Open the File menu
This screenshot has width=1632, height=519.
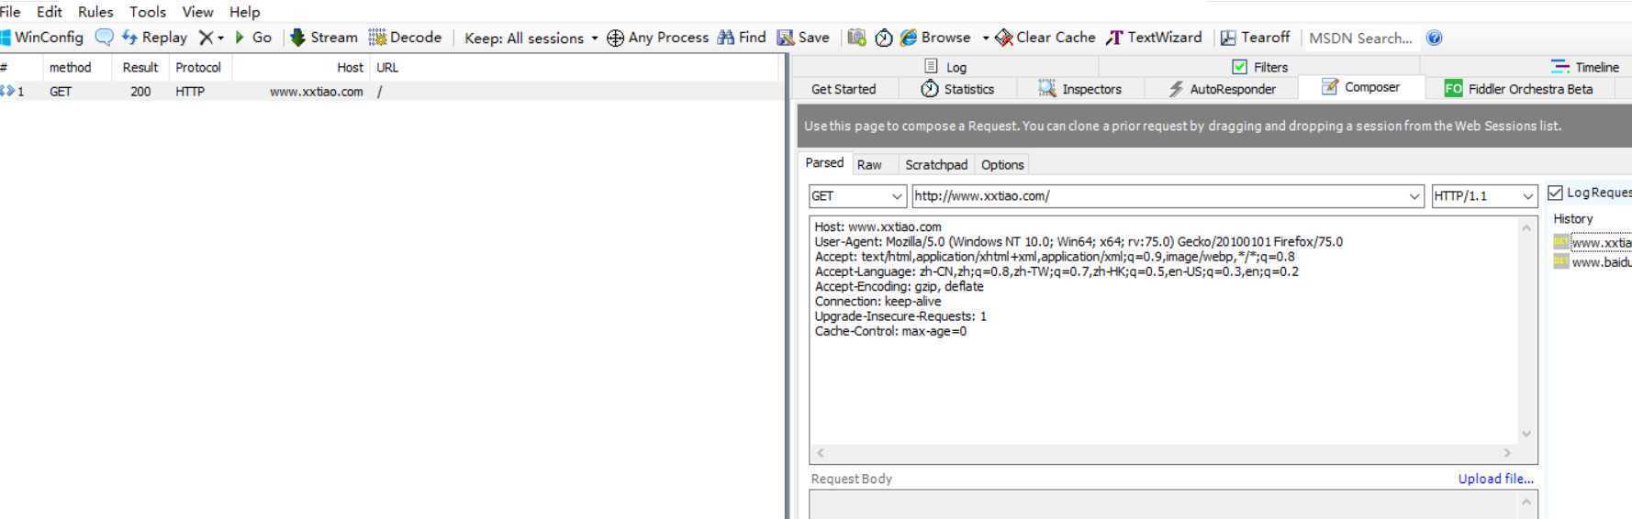pyautogui.click(x=10, y=12)
